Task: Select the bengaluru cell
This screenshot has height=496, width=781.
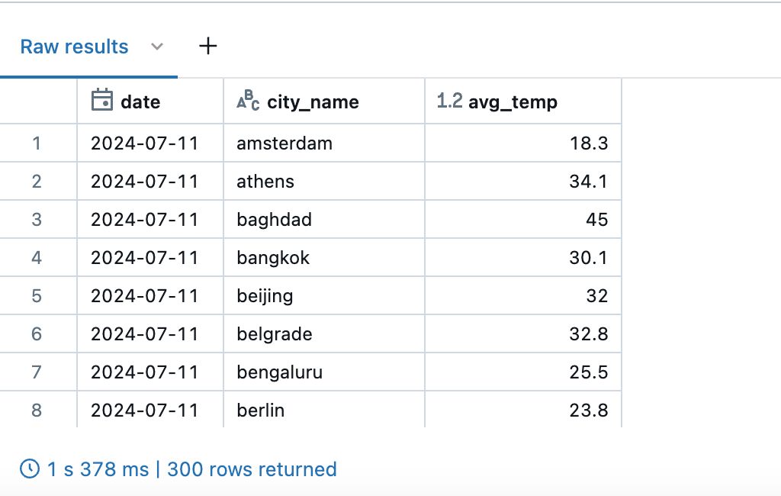Action: pos(324,372)
